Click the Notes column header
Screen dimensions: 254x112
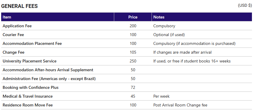pyautogui.click(x=159, y=17)
